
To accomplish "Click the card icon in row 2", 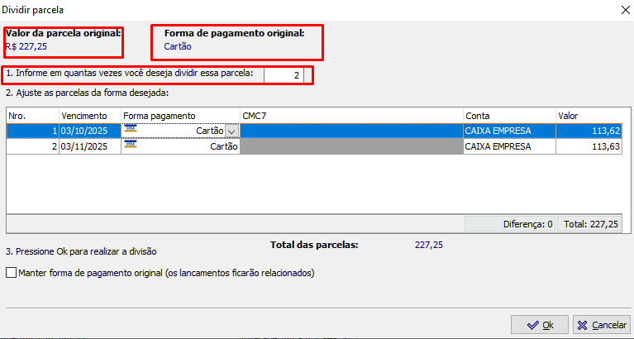I will click(130, 146).
